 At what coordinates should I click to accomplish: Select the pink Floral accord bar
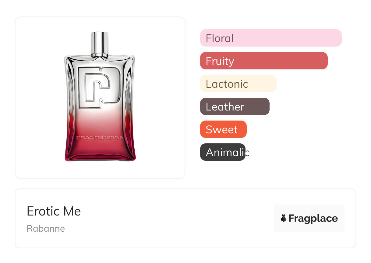click(x=286, y=38)
